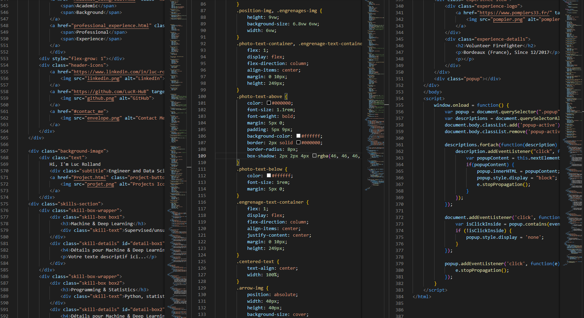Open the https://github.com/LucR-HuB URL

(x=110, y=92)
